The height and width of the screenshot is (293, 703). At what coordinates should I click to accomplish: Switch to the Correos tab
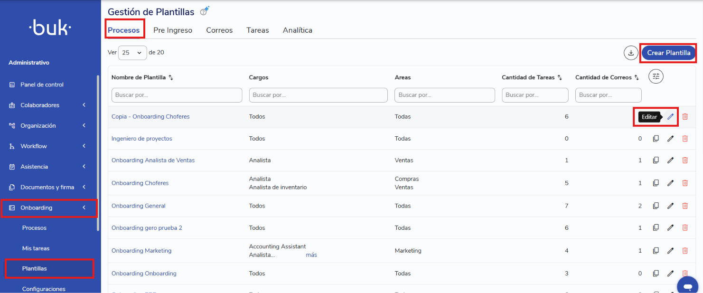coord(219,30)
